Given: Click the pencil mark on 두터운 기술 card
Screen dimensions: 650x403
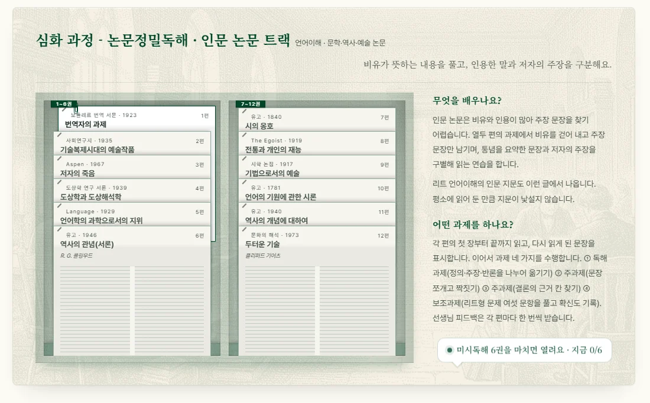Looking at the screenshot, I should click(244, 229).
